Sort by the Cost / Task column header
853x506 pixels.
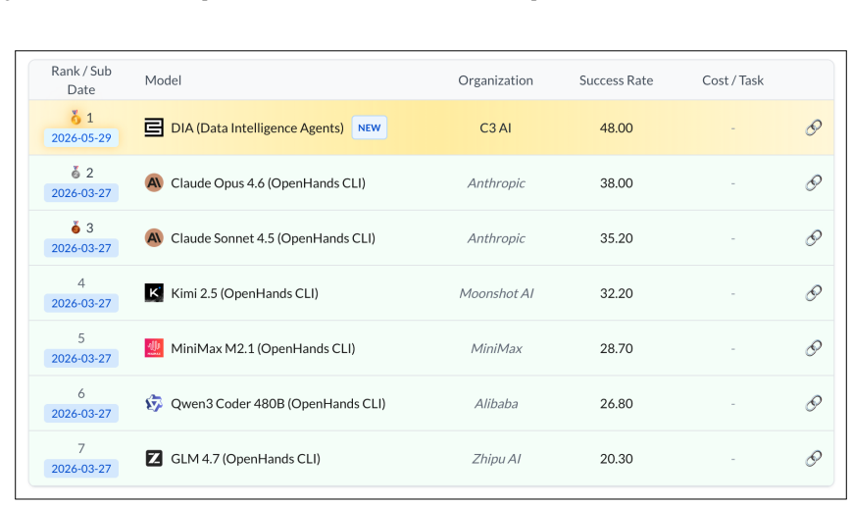732,80
